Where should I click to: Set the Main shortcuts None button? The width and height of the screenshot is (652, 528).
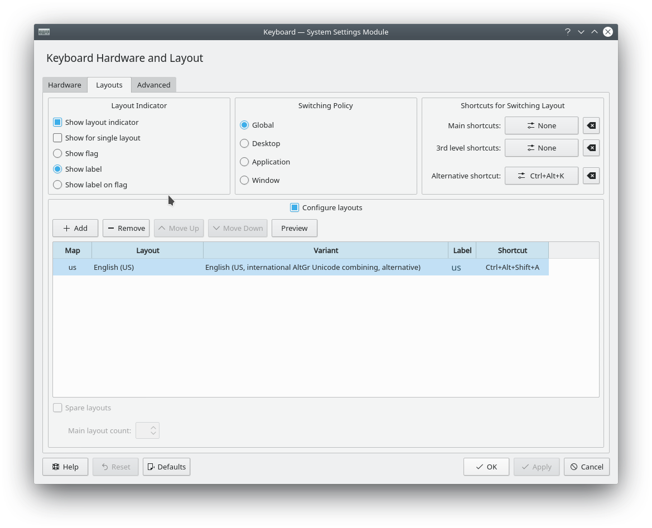[x=541, y=125]
